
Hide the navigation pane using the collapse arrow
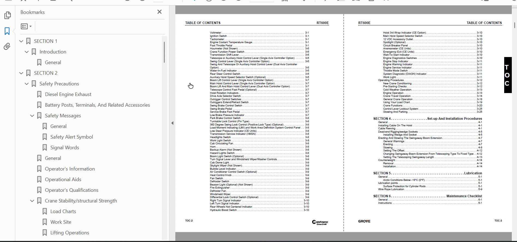172,123
